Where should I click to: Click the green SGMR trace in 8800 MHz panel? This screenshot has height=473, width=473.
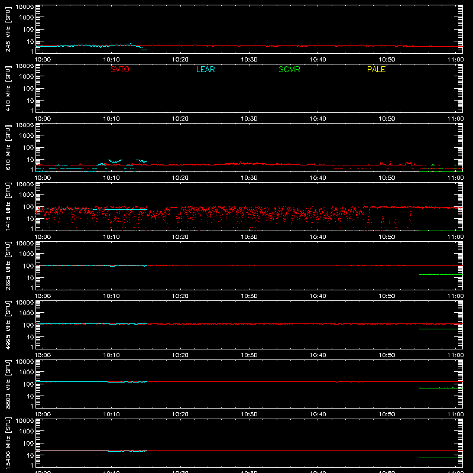[x=440, y=388]
